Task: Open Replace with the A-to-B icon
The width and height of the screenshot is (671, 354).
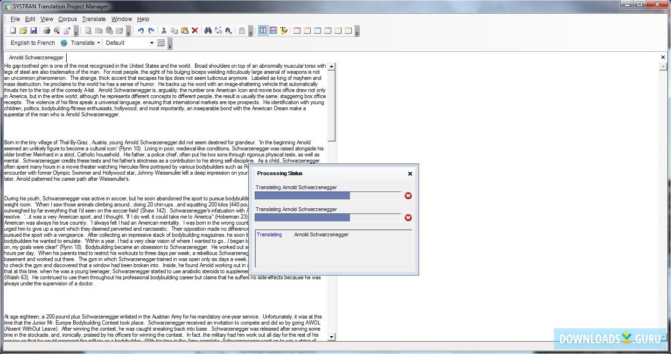Action: pos(218,31)
